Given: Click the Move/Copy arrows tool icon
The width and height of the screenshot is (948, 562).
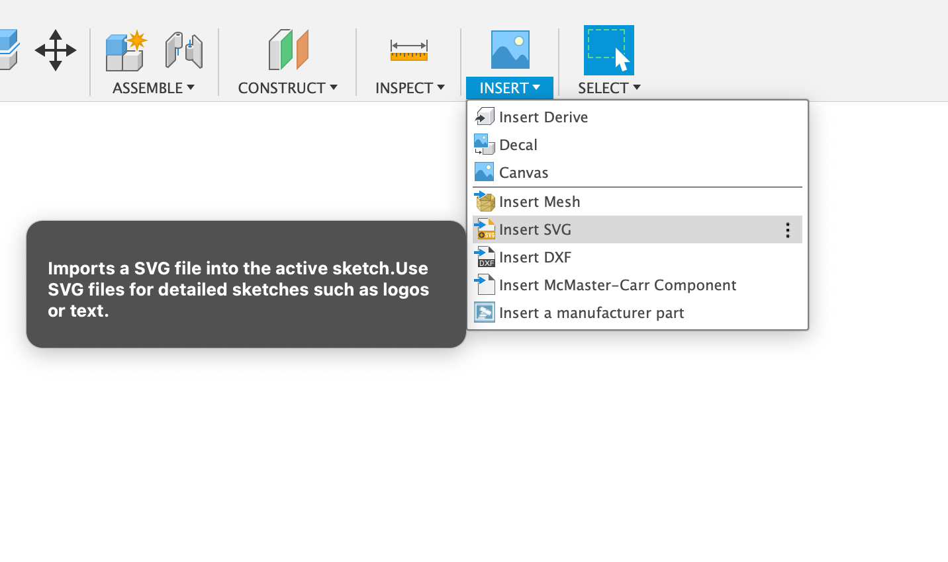Looking at the screenshot, I should (x=56, y=50).
